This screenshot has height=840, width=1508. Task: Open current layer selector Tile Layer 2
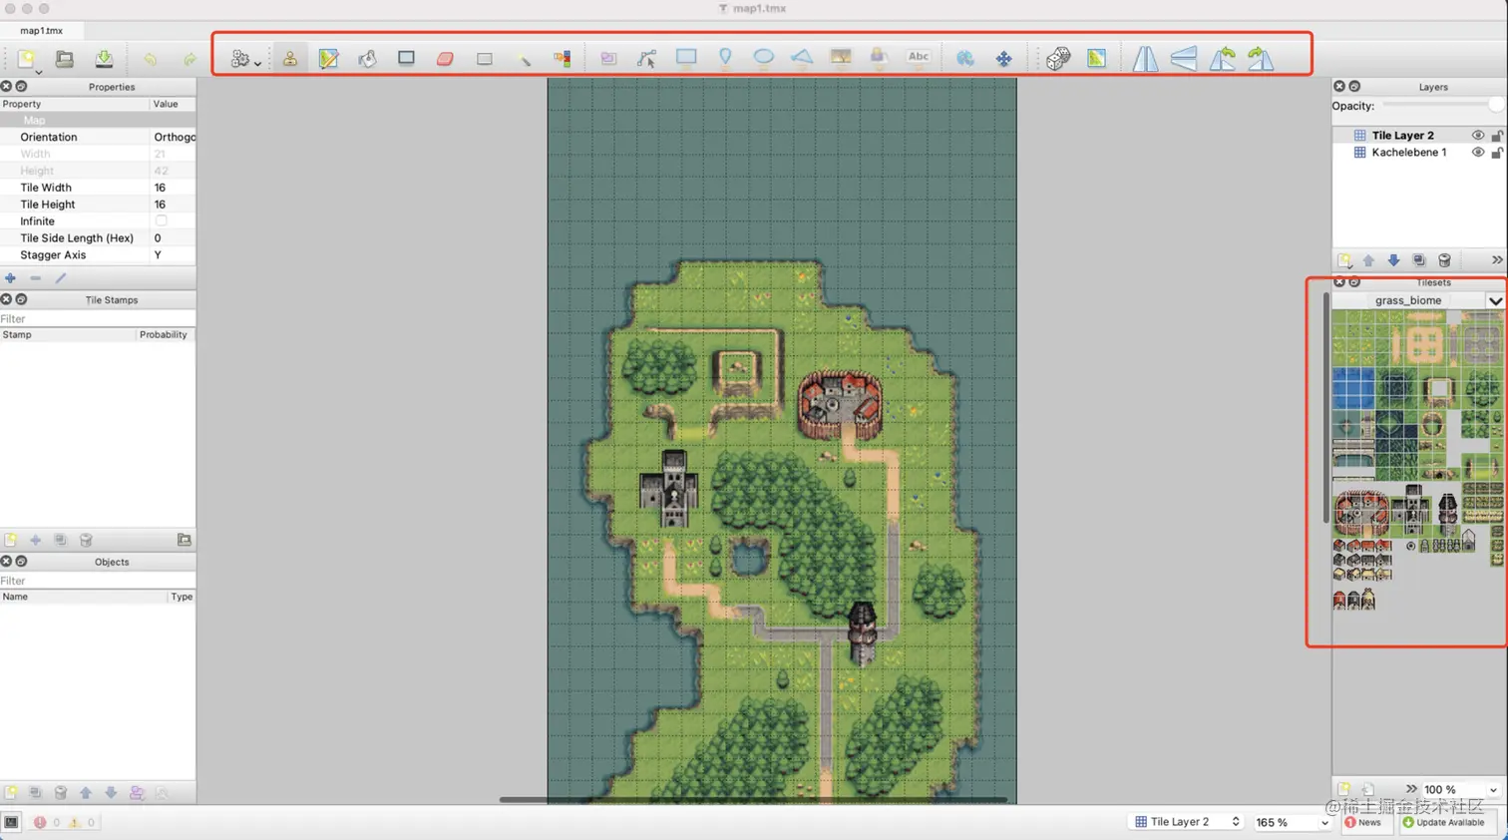pos(1188,822)
